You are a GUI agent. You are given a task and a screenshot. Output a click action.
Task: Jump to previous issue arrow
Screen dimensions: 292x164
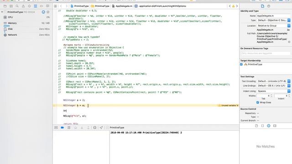(x=230, y=6)
